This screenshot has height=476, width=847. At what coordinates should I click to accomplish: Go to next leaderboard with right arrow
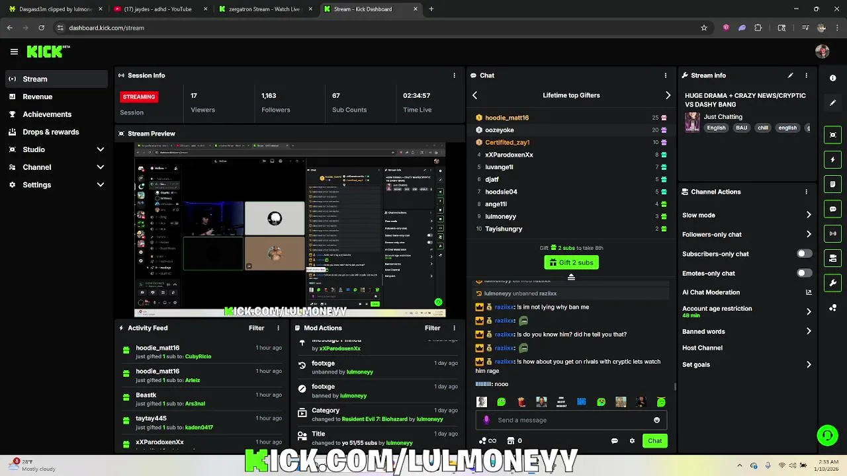click(668, 95)
